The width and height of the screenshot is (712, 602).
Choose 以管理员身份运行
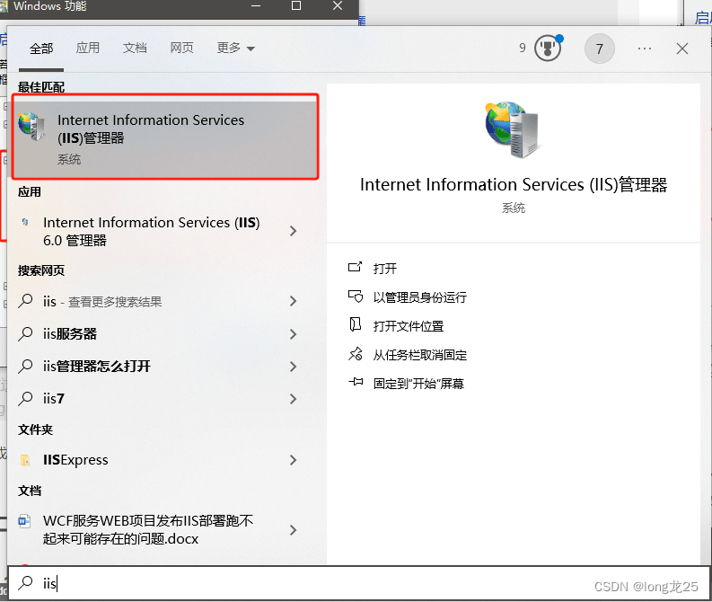click(420, 297)
